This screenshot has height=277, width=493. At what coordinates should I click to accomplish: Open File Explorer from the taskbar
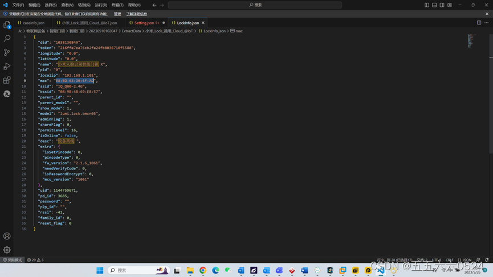pyautogui.click(x=190, y=270)
